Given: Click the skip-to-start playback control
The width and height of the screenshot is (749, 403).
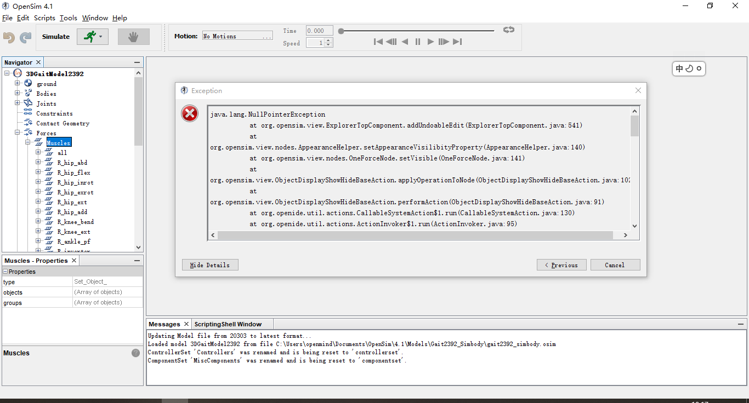Looking at the screenshot, I should (378, 41).
